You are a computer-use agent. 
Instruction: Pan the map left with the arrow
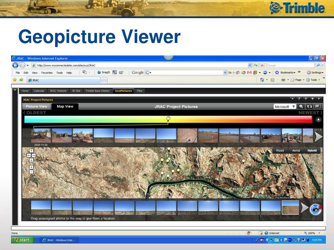pos(29,155)
